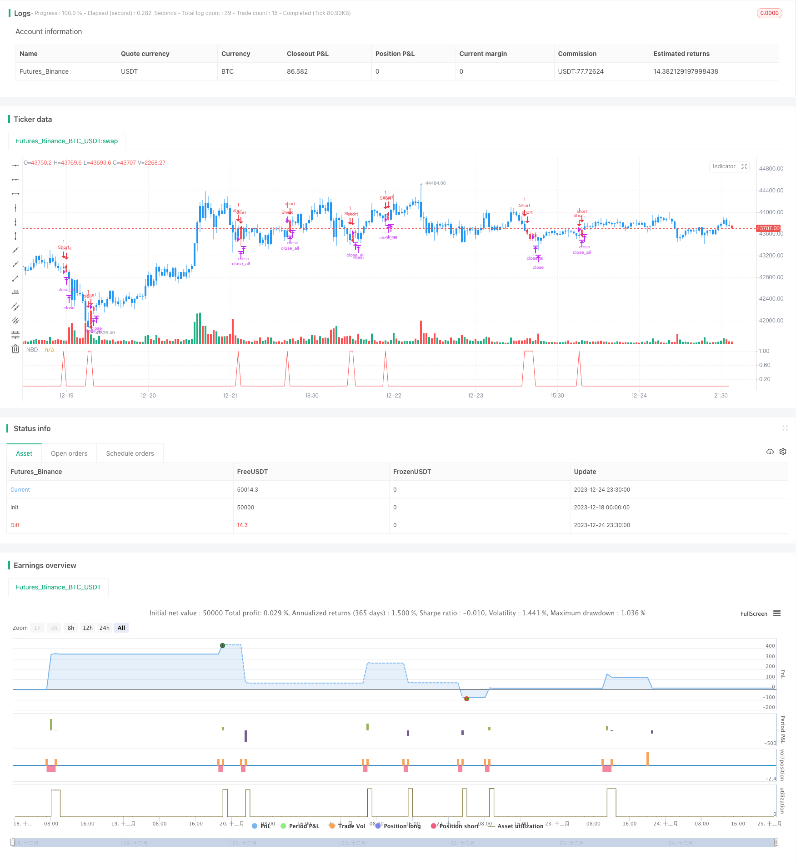Image resolution: width=796 pixels, height=860 pixels.
Task: Toggle Position short series in legend
Action: (455, 826)
